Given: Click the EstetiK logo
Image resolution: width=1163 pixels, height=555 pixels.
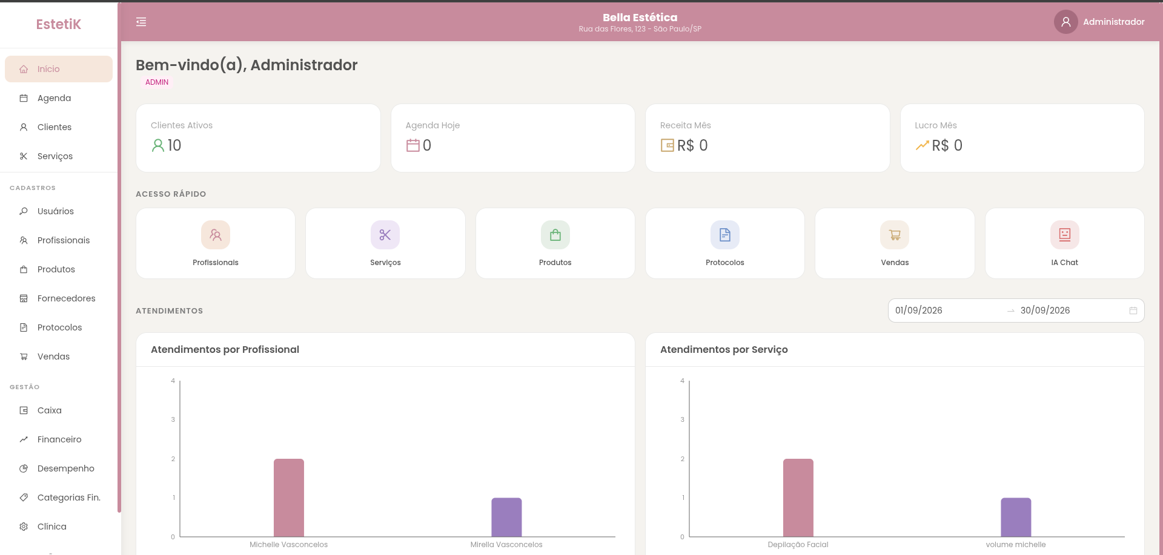Looking at the screenshot, I should point(59,24).
